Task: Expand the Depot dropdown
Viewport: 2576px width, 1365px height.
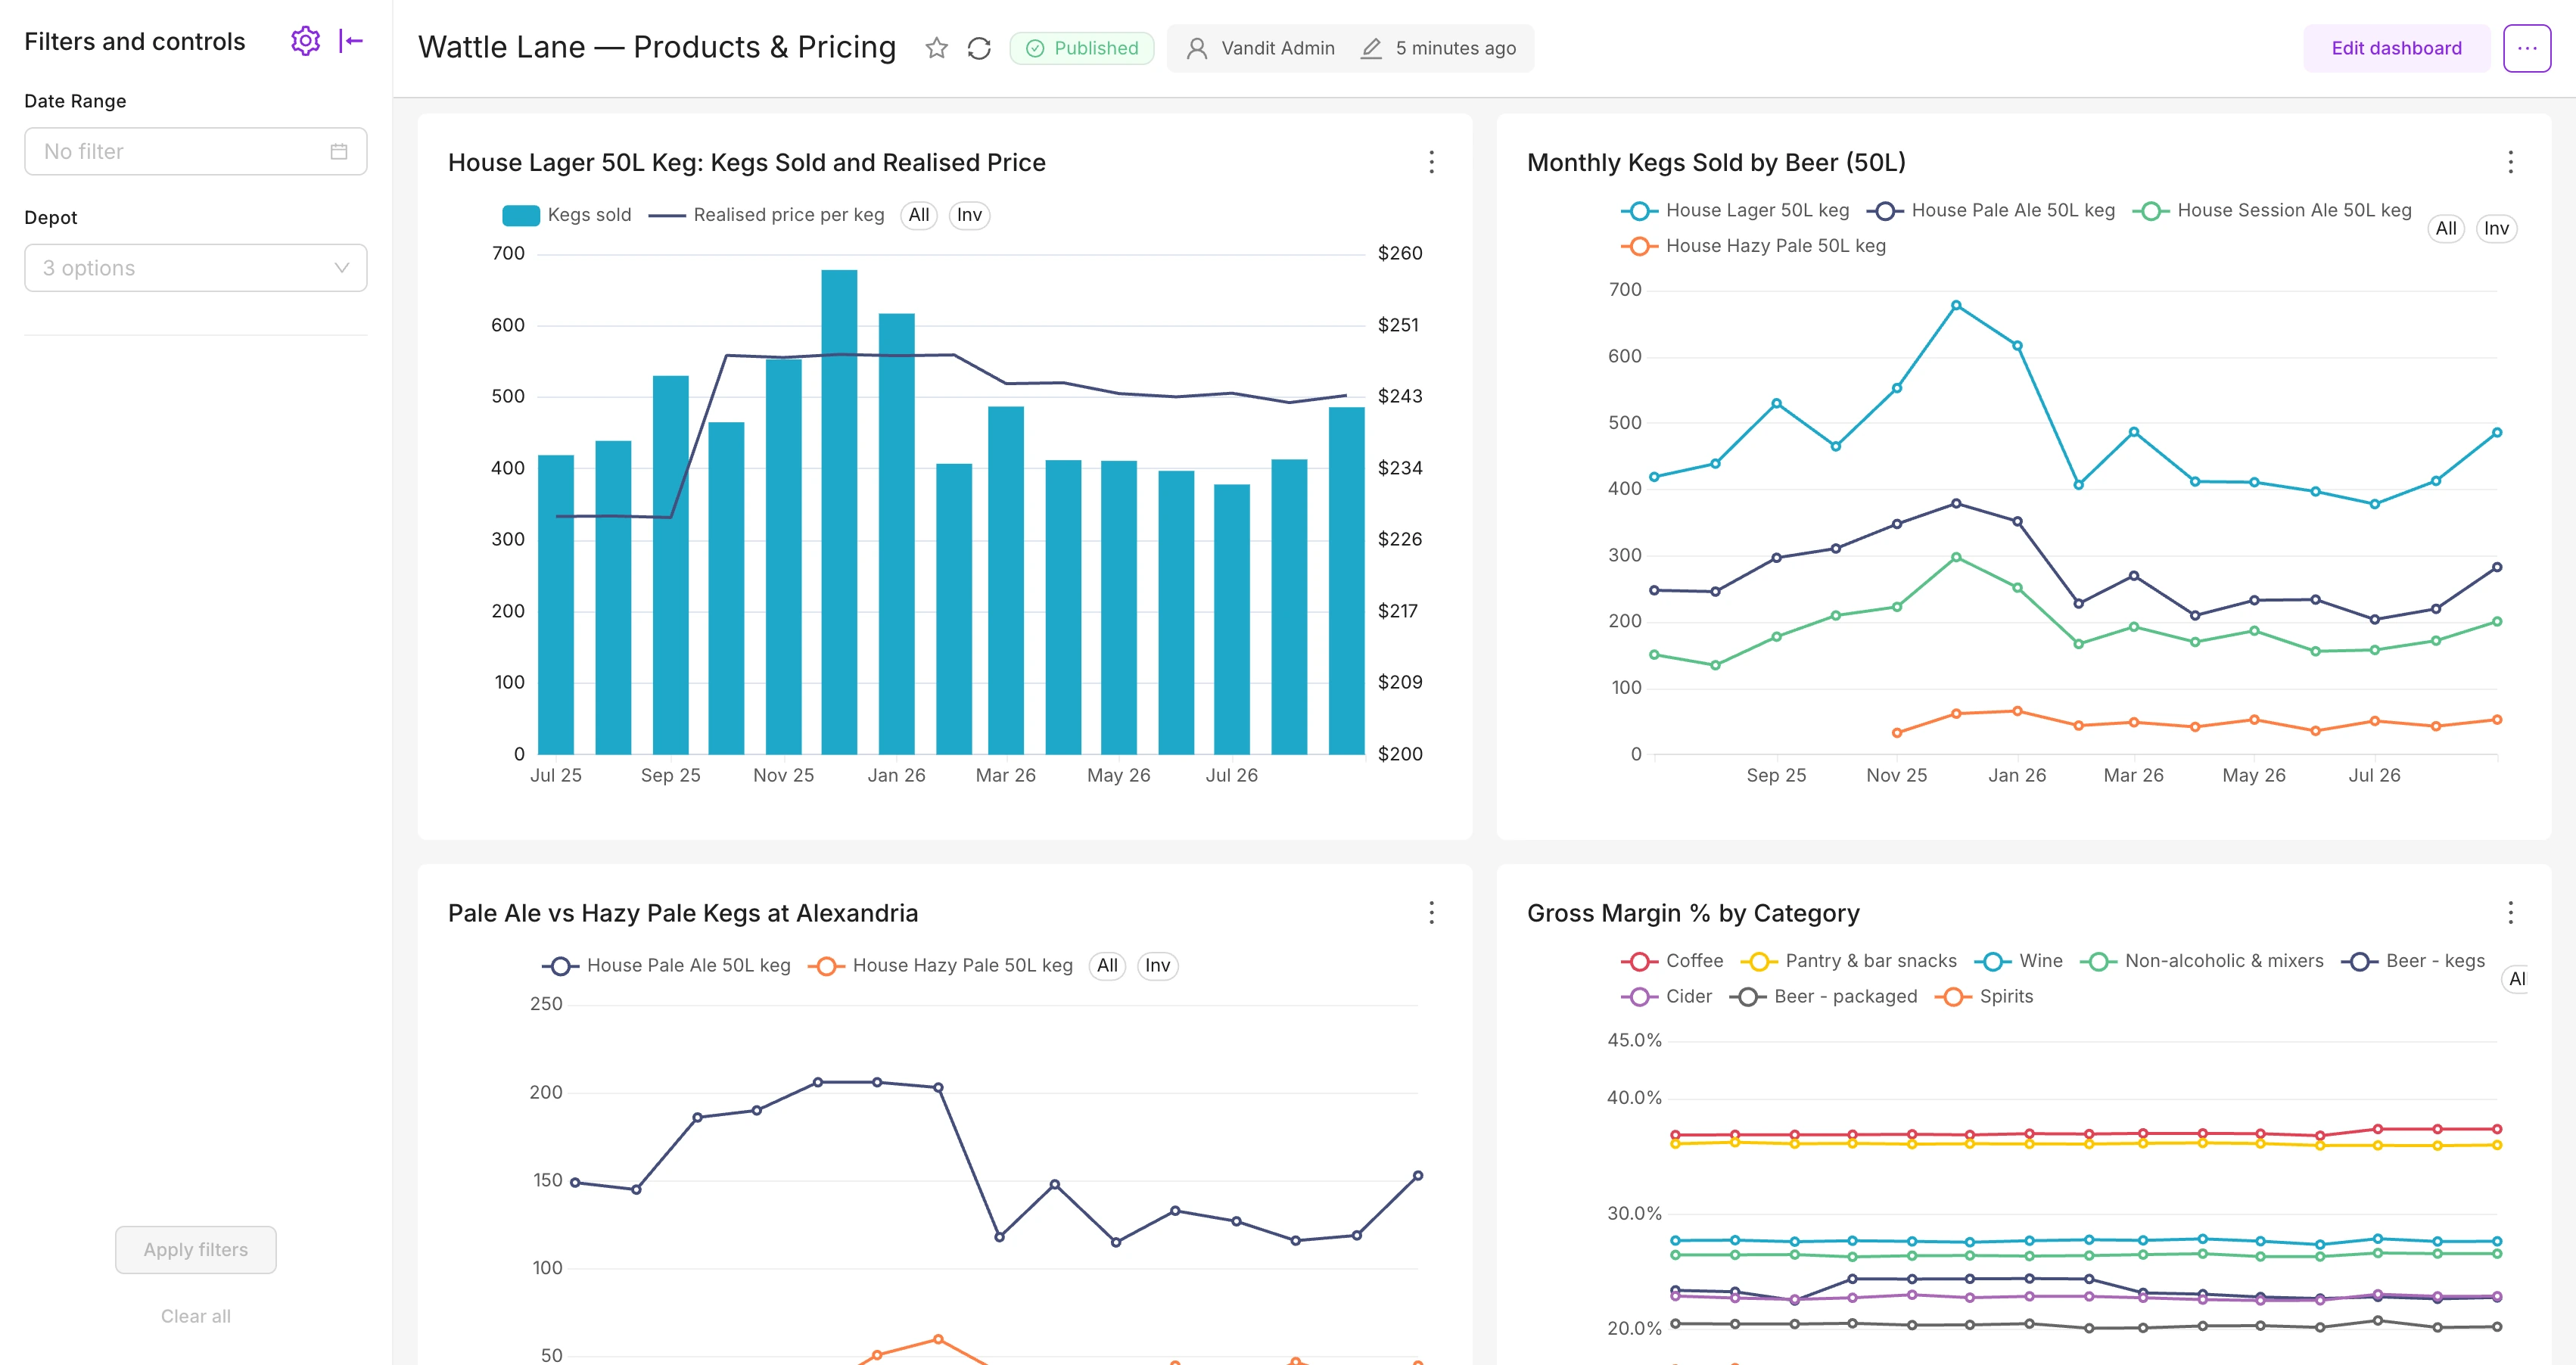Action: point(196,268)
